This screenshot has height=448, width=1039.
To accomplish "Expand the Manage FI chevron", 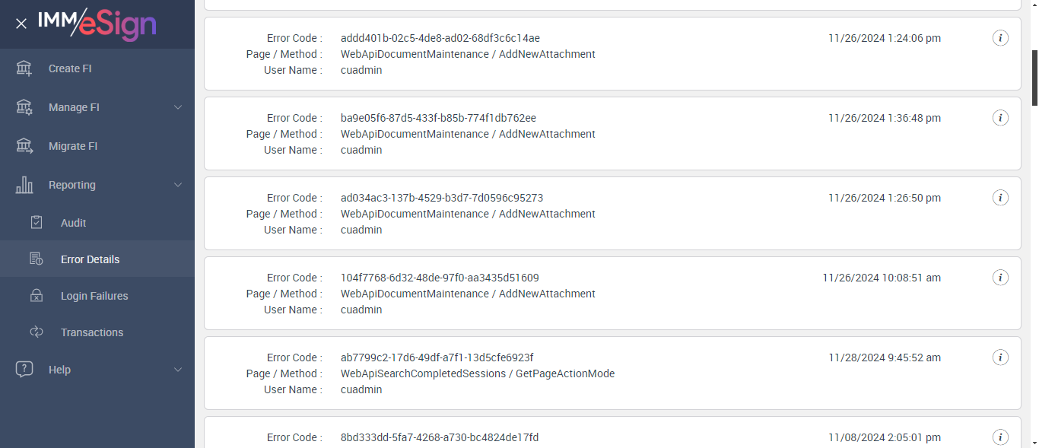I will 178,107.
